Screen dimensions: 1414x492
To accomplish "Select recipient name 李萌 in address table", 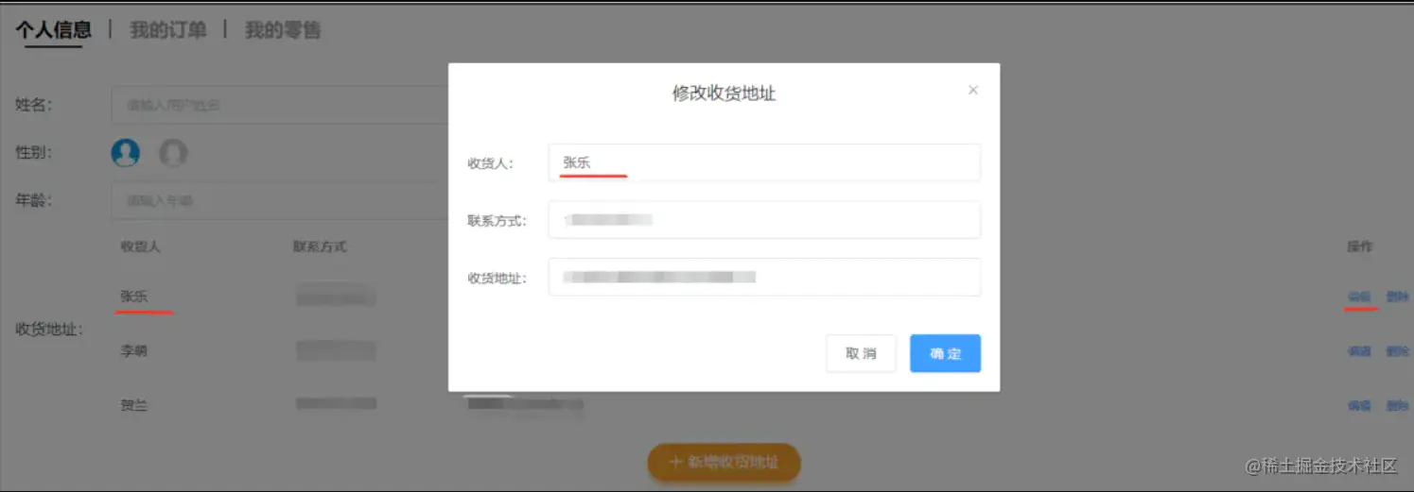I will [x=133, y=351].
